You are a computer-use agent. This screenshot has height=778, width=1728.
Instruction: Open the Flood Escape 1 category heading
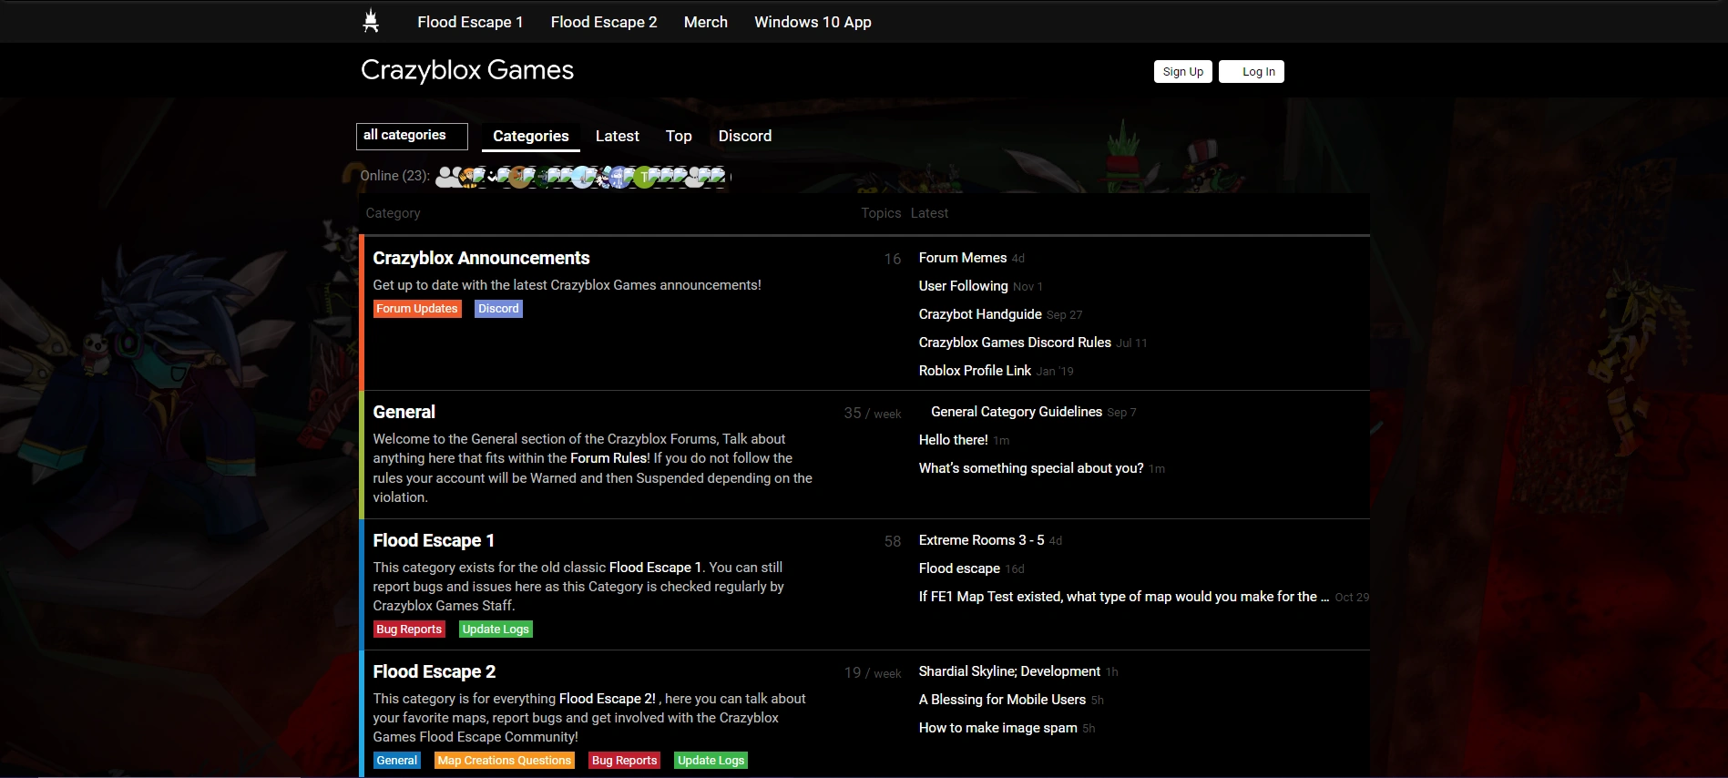434,541
